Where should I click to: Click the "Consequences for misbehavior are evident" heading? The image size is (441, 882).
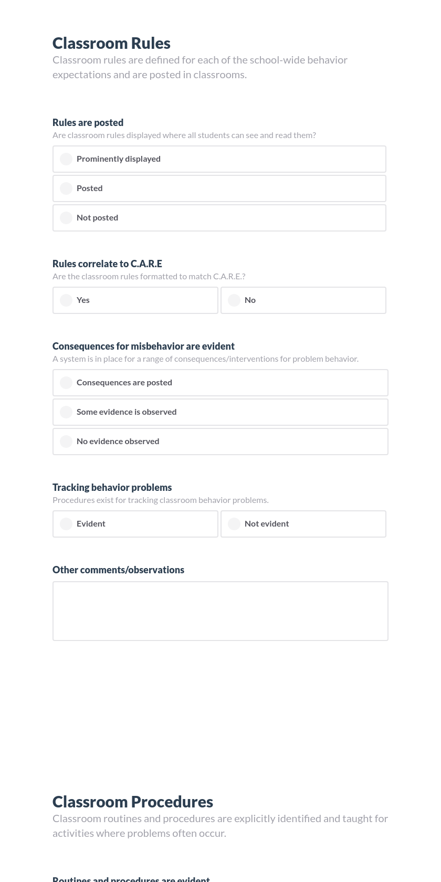143,346
